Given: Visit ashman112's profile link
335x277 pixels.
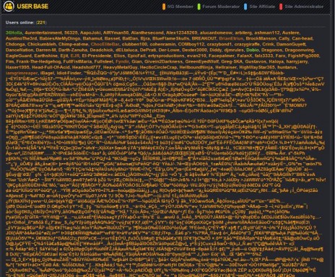Looking at the screenshot, I should (x=267, y=32).
